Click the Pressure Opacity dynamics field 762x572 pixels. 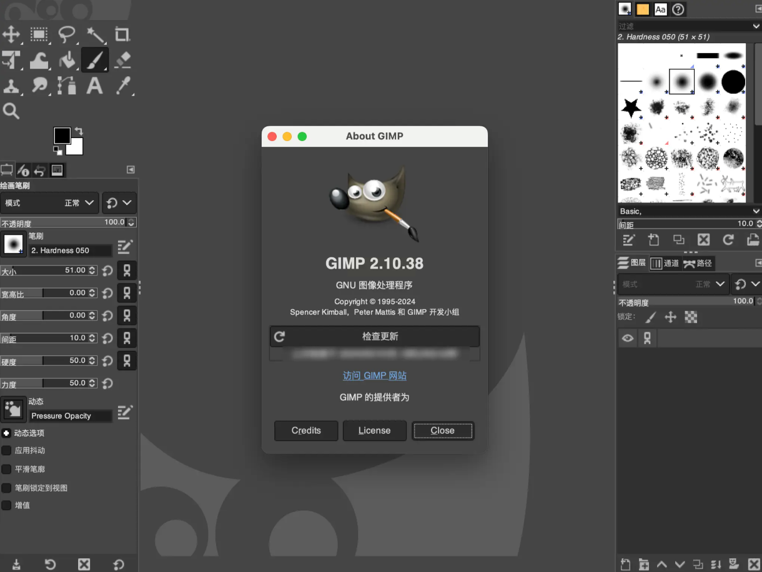tap(71, 416)
